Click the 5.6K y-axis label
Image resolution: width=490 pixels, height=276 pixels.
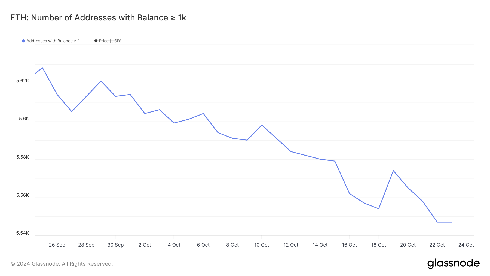pos(24,119)
